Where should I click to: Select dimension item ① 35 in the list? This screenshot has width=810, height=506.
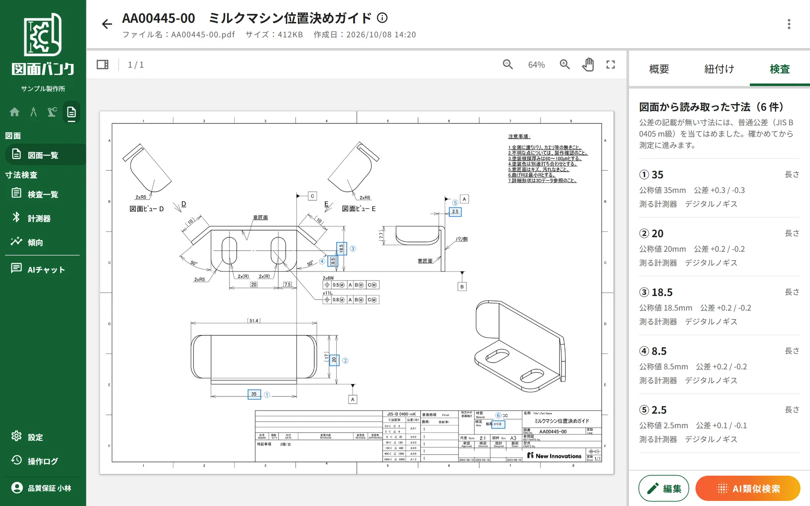click(719, 188)
